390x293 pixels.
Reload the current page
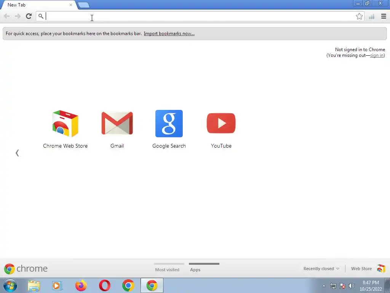(x=29, y=16)
